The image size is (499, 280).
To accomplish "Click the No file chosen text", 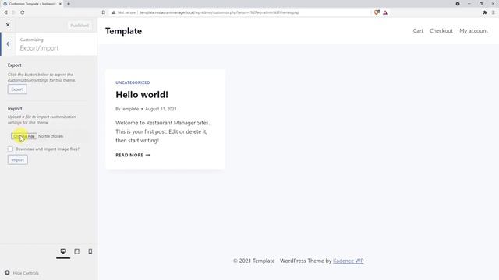I will tap(51, 136).
